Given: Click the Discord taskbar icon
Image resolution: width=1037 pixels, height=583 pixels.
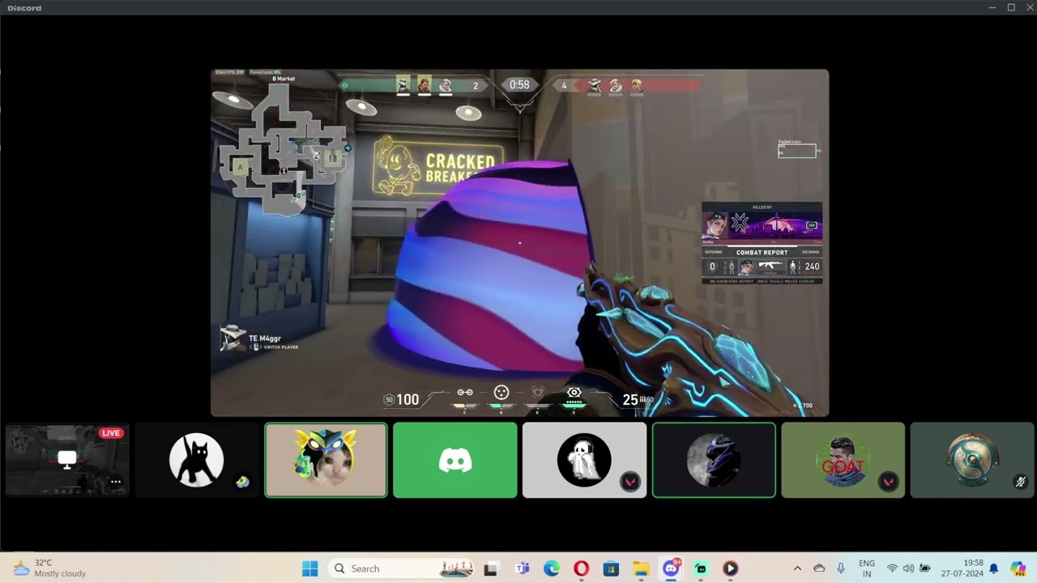Looking at the screenshot, I should click(671, 568).
